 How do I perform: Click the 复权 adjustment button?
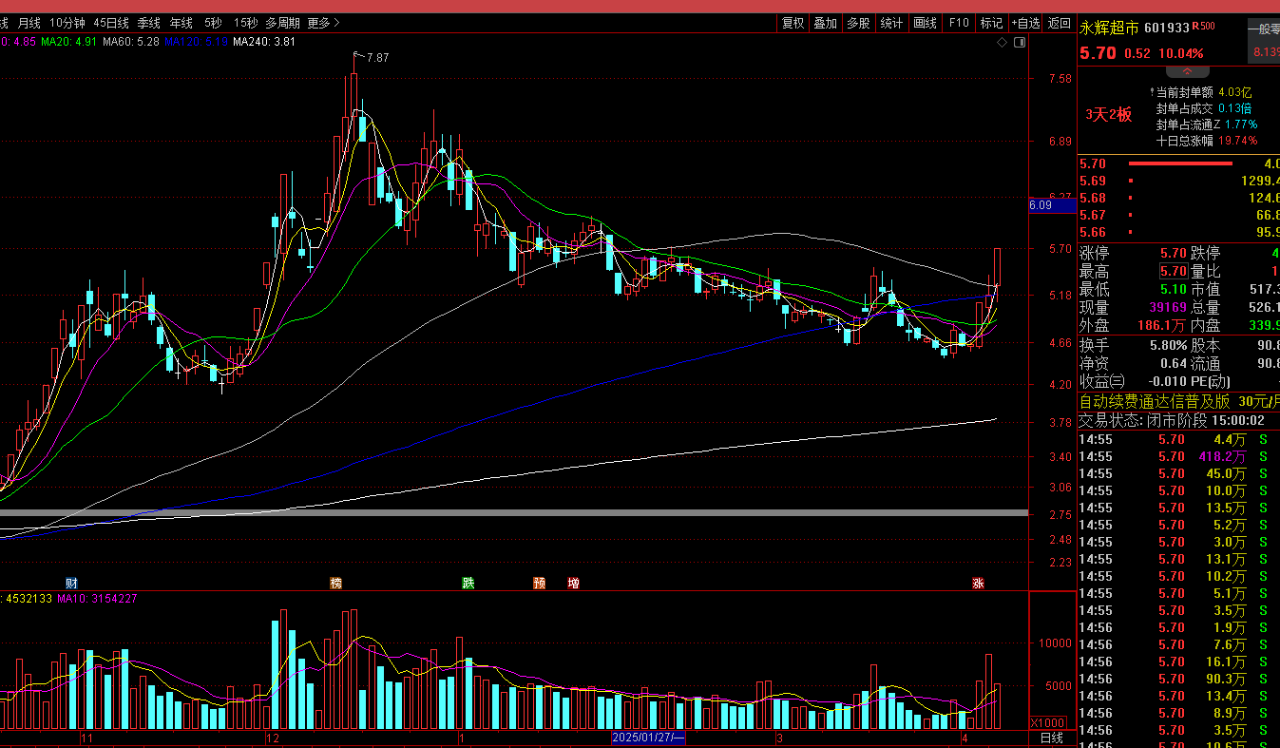(x=793, y=23)
